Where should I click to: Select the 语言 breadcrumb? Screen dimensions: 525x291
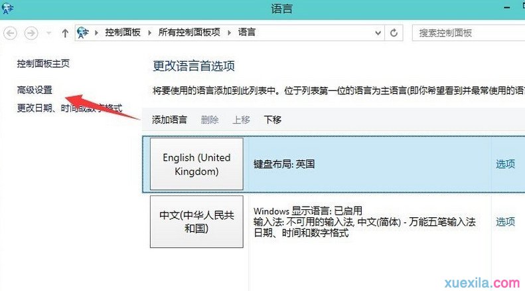[x=247, y=32]
